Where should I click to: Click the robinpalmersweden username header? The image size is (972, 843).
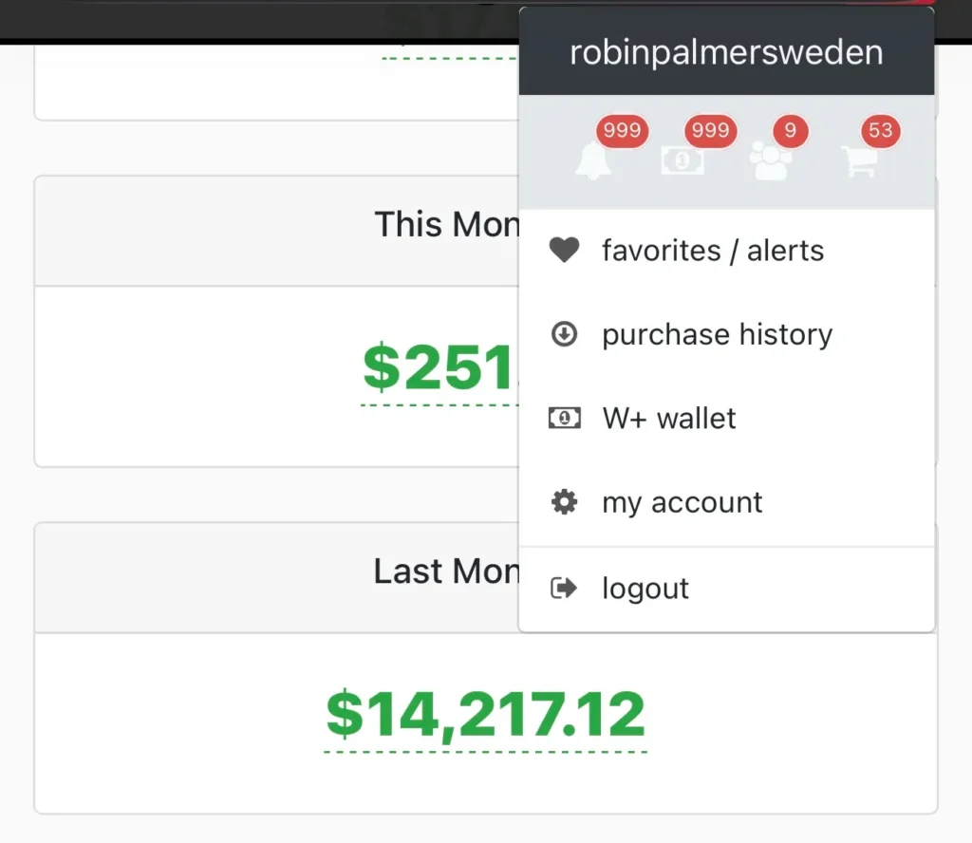click(726, 52)
